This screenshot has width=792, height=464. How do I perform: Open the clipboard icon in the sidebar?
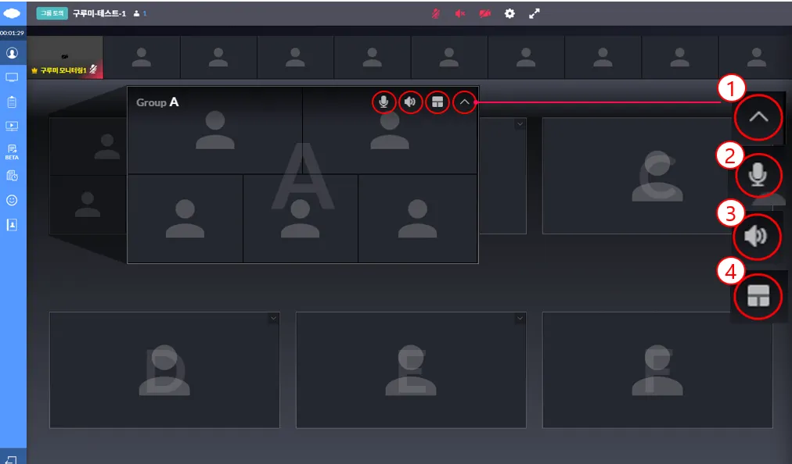pyautogui.click(x=12, y=102)
